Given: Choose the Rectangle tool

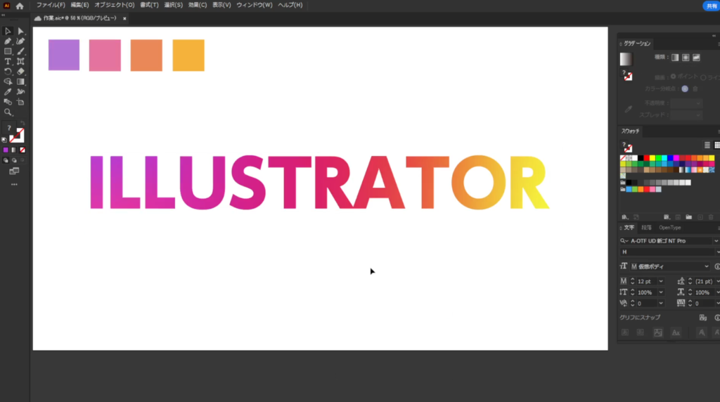Looking at the screenshot, I should pyautogui.click(x=8, y=51).
